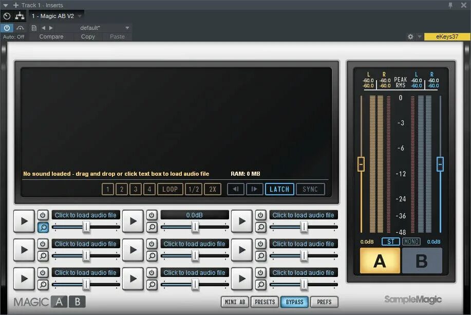Click the magnifier icon of the center middle-row slot

(152, 256)
